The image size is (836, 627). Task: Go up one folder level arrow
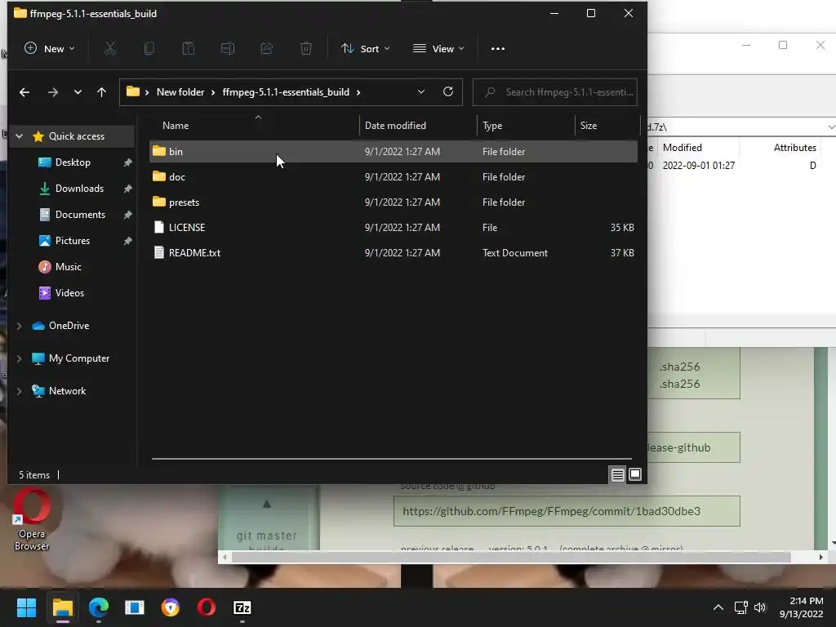[x=101, y=92]
